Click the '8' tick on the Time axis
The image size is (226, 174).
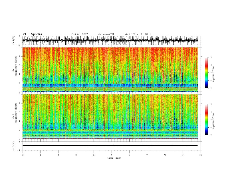point(165,155)
